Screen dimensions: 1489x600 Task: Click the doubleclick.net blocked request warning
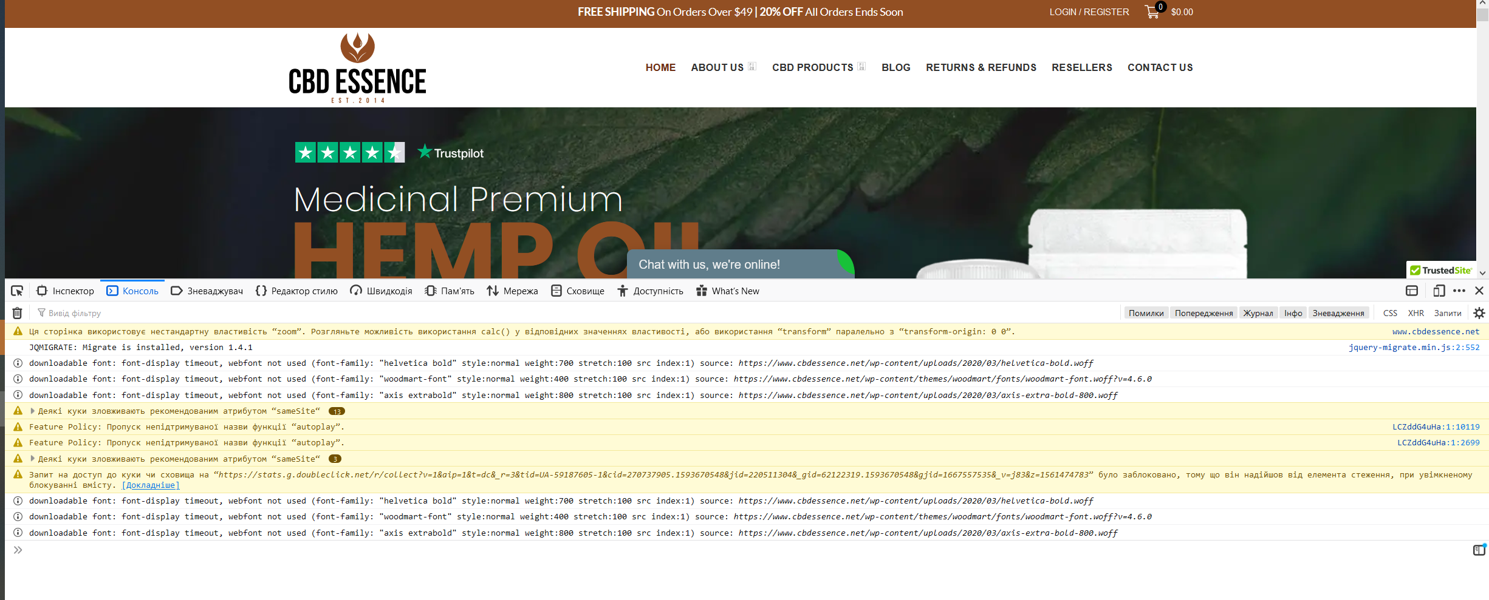tap(747, 480)
